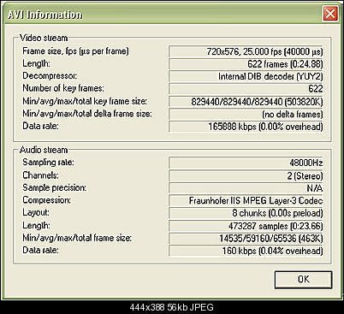Click the audio Data rate 160 kbps field
Screen dimensions: 344x314
coord(246,251)
